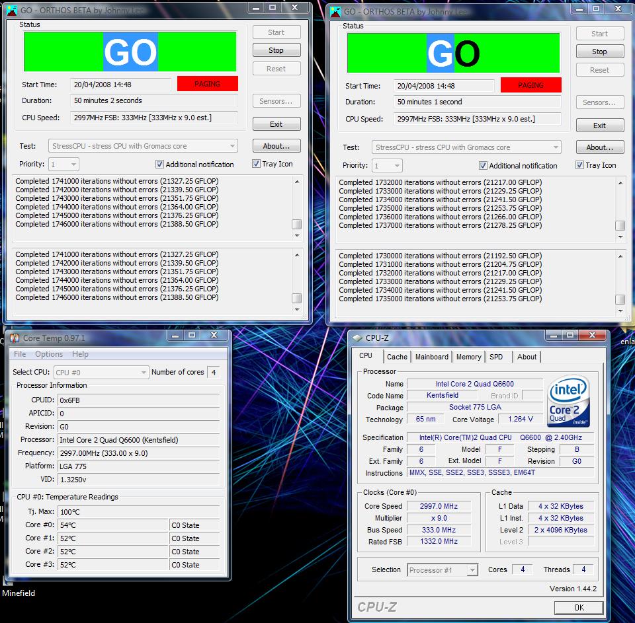Click scrollbar thumb of right ORTHOS upper log
Screen dimensions: 635x623
pyautogui.click(x=620, y=225)
